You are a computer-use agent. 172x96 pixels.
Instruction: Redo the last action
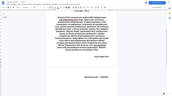click(x=6, y=7)
